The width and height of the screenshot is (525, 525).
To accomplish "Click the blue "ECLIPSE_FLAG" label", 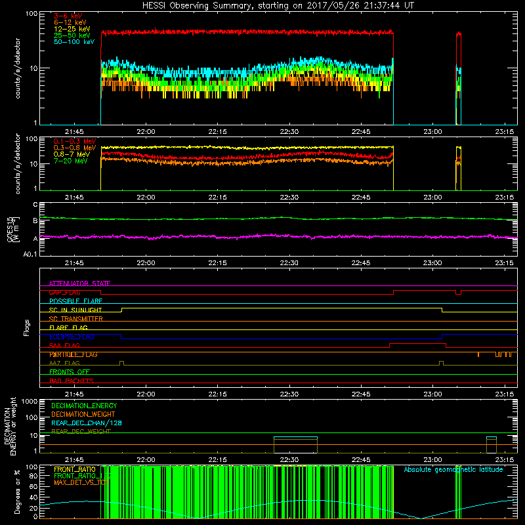I will [x=72, y=337].
